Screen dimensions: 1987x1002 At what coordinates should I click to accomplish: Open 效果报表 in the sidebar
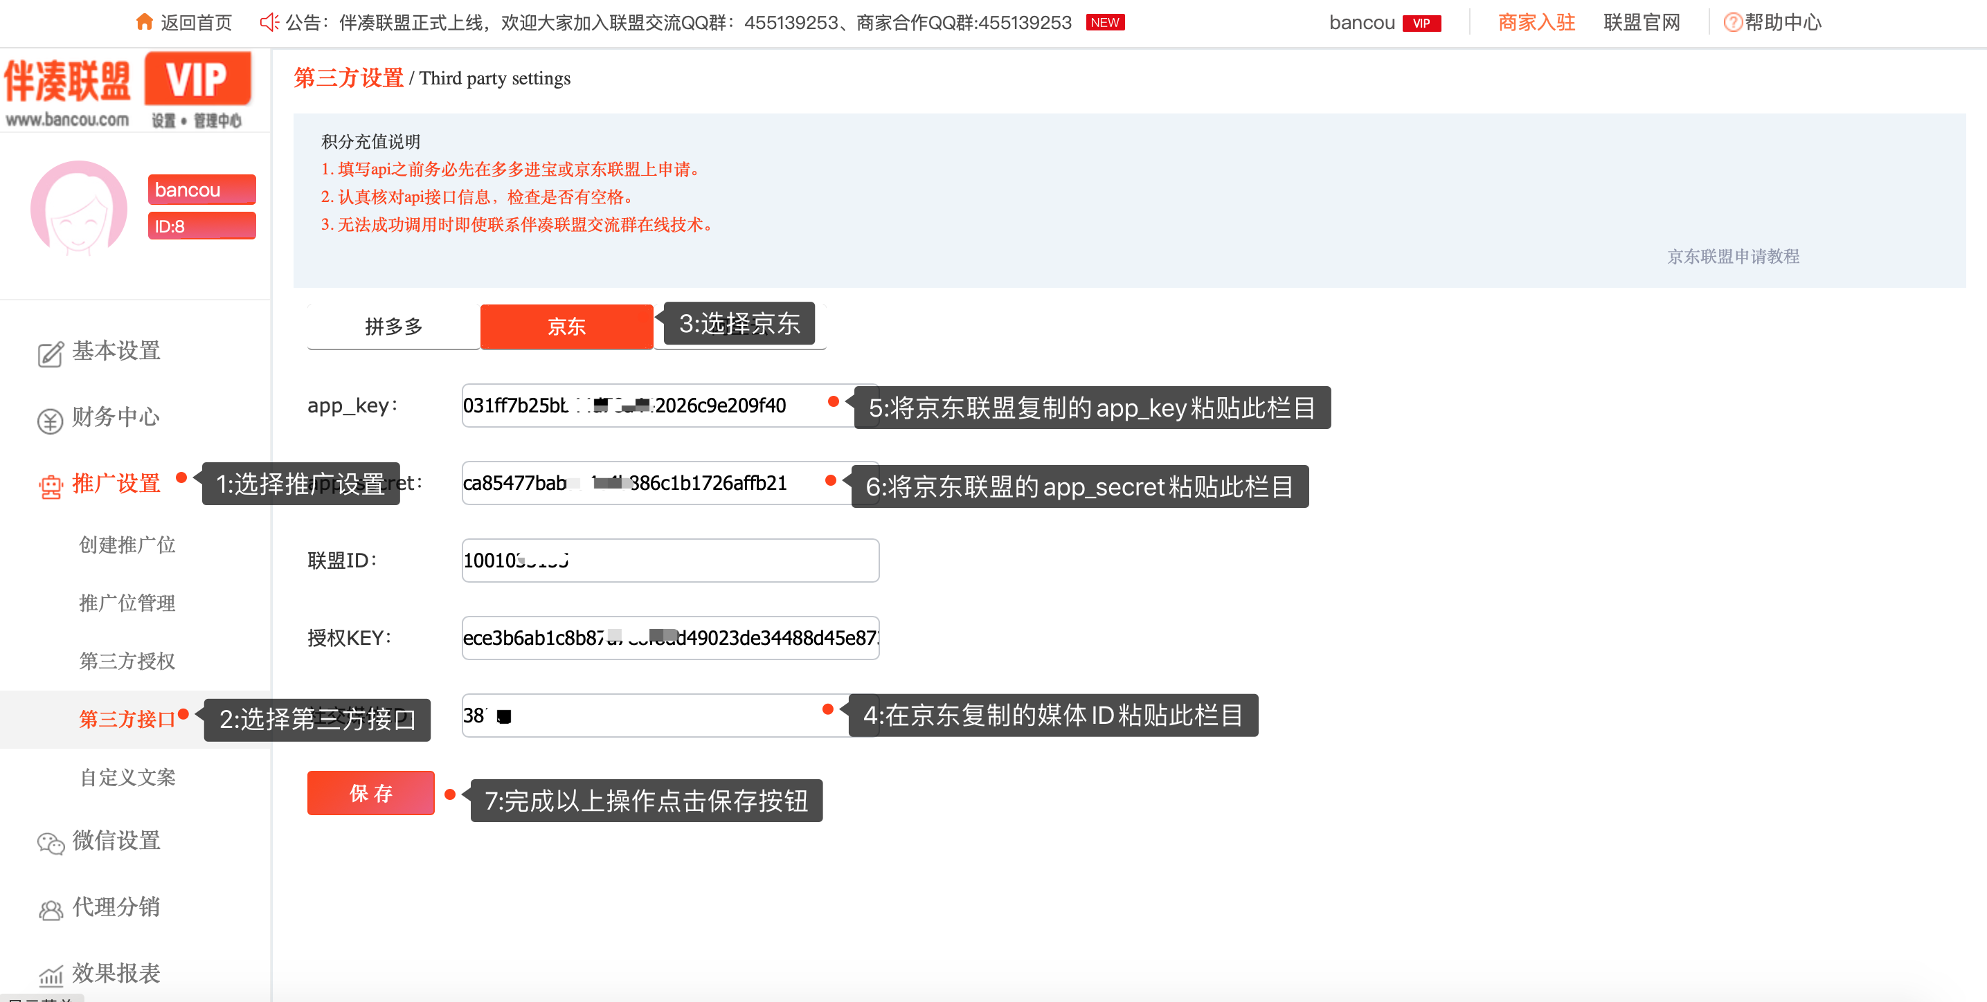click(x=116, y=974)
